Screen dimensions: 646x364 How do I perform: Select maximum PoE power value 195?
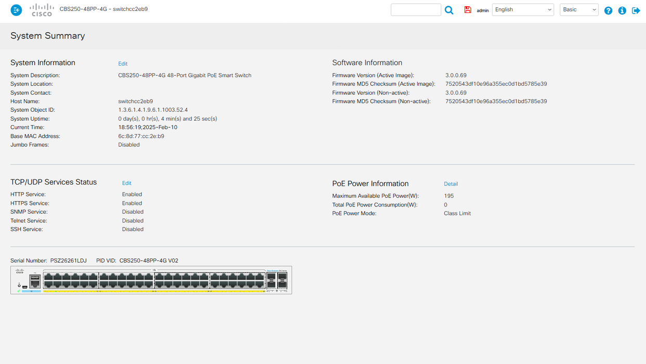tap(449, 196)
